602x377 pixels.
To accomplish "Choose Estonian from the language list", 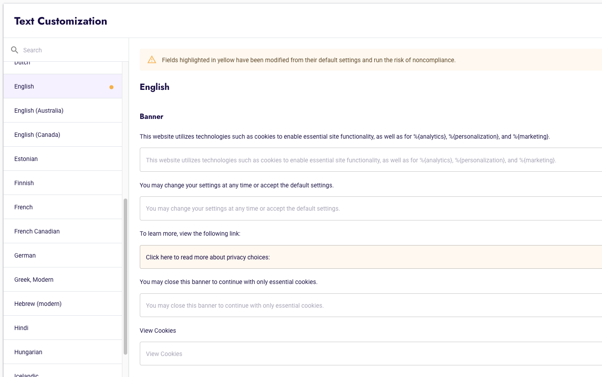I will click(x=63, y=159).
